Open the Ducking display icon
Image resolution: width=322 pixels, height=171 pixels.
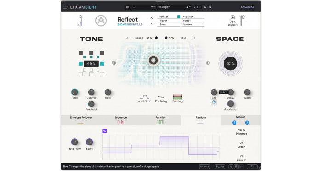(x=178, y=97)
